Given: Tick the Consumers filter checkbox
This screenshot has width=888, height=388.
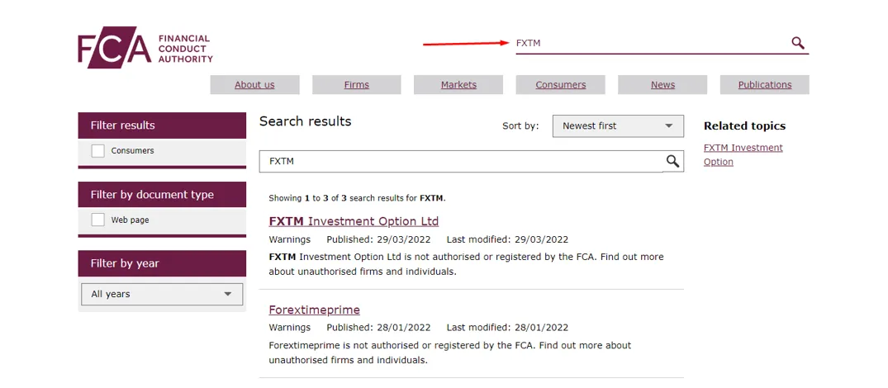Looking at the screenshot, I should pos(98,151).
